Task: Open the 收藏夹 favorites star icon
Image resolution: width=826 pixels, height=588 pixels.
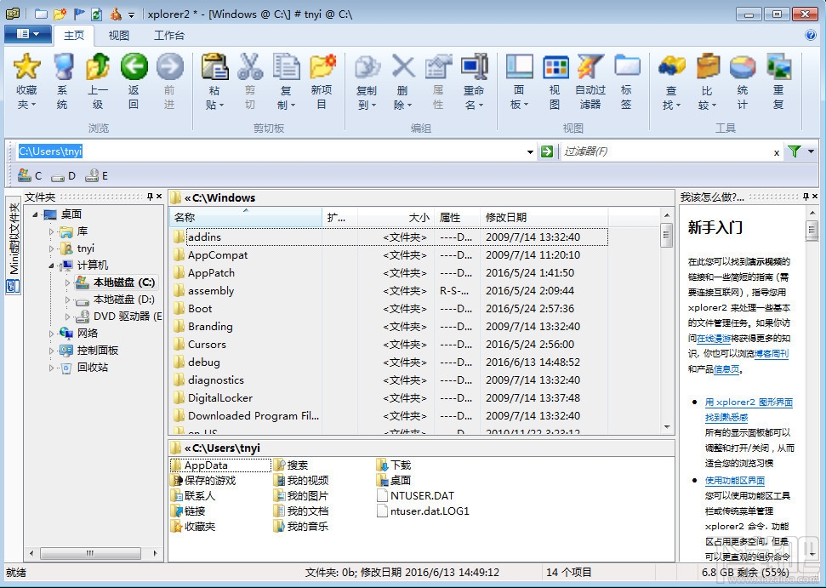Action: [27, 66]
